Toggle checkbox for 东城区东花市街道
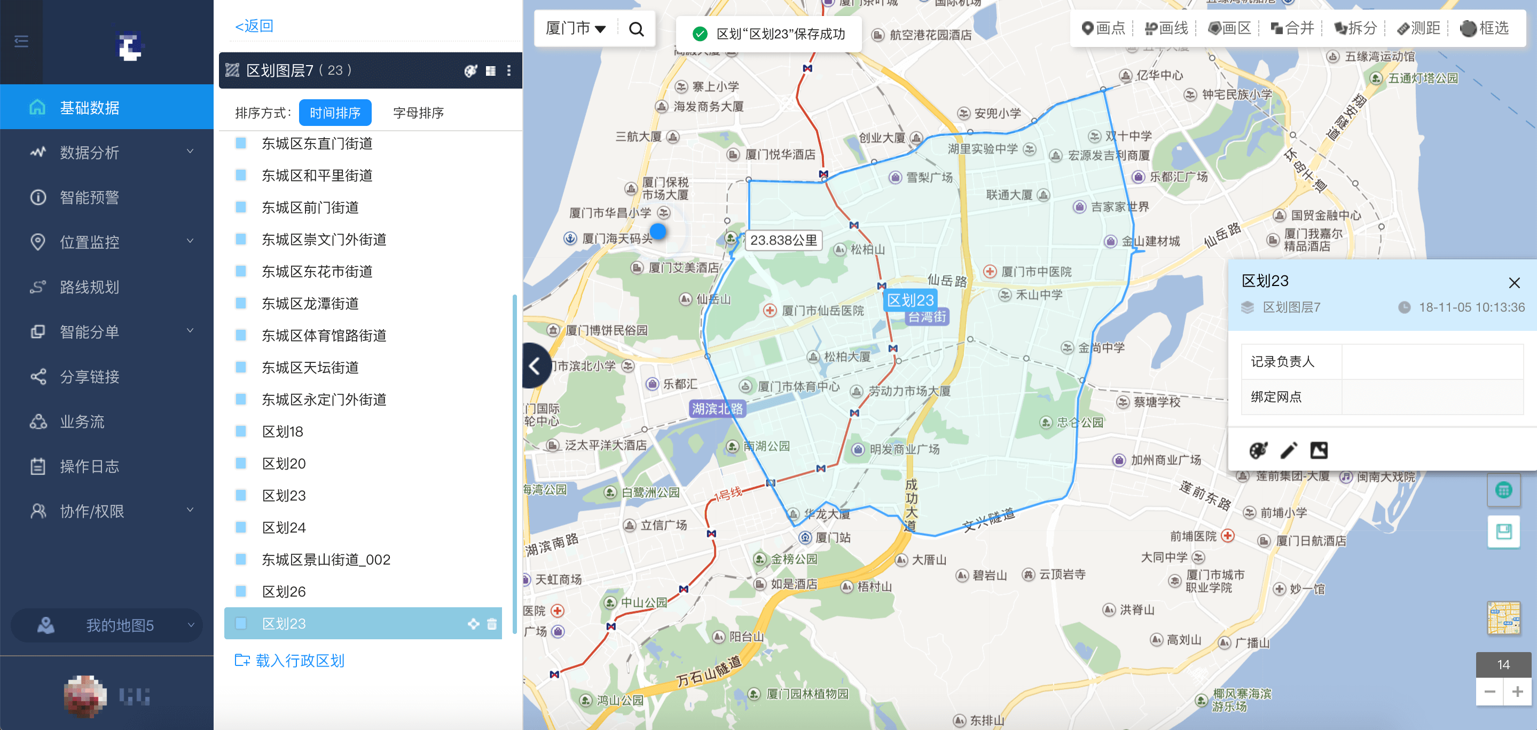Viewport: 1537px width, 730px height. (241, 272)
